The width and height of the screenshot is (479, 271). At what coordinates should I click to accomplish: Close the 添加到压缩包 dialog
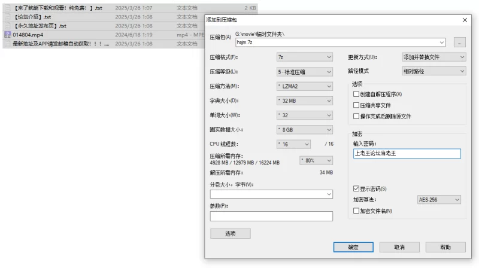(465, 20)
